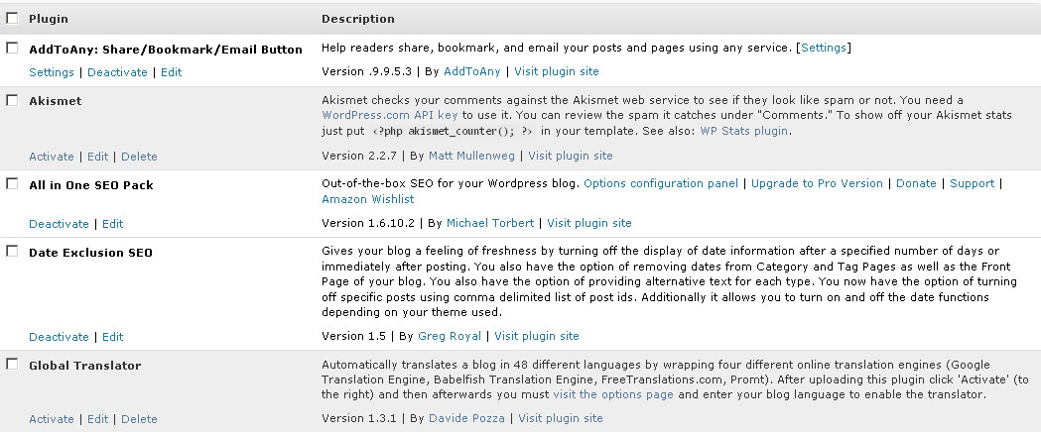Deactivate the AddToAny plugin
1041x432 pixels.
[x=117, y=72]
